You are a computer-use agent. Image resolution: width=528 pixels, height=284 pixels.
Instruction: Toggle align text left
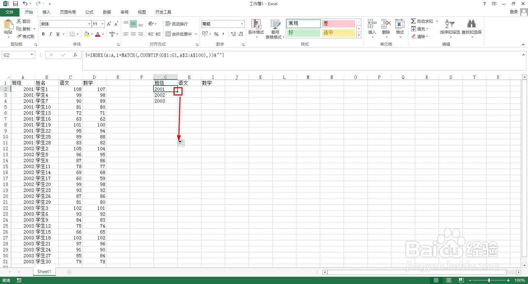pos(126,34)
